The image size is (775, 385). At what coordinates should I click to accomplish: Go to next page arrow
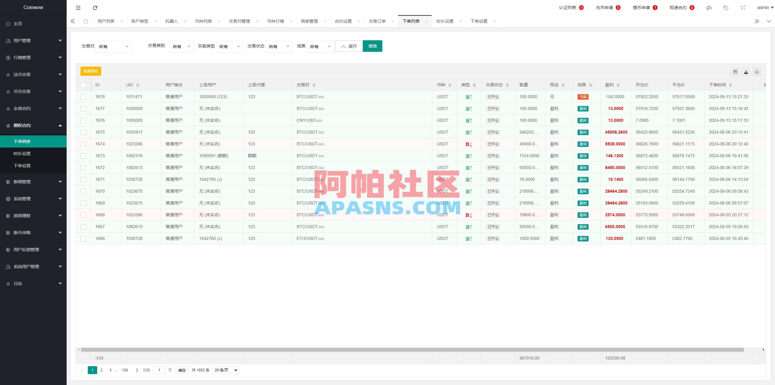click(x=137, y=370)
